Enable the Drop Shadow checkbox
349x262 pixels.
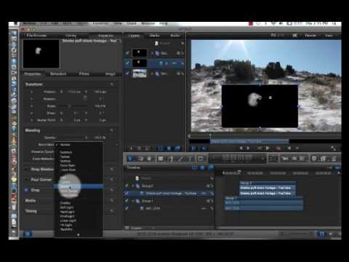26,170
